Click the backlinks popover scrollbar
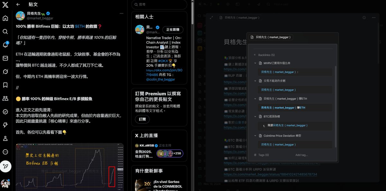This screenshot has height=191, width=386. tap(336, 106)
